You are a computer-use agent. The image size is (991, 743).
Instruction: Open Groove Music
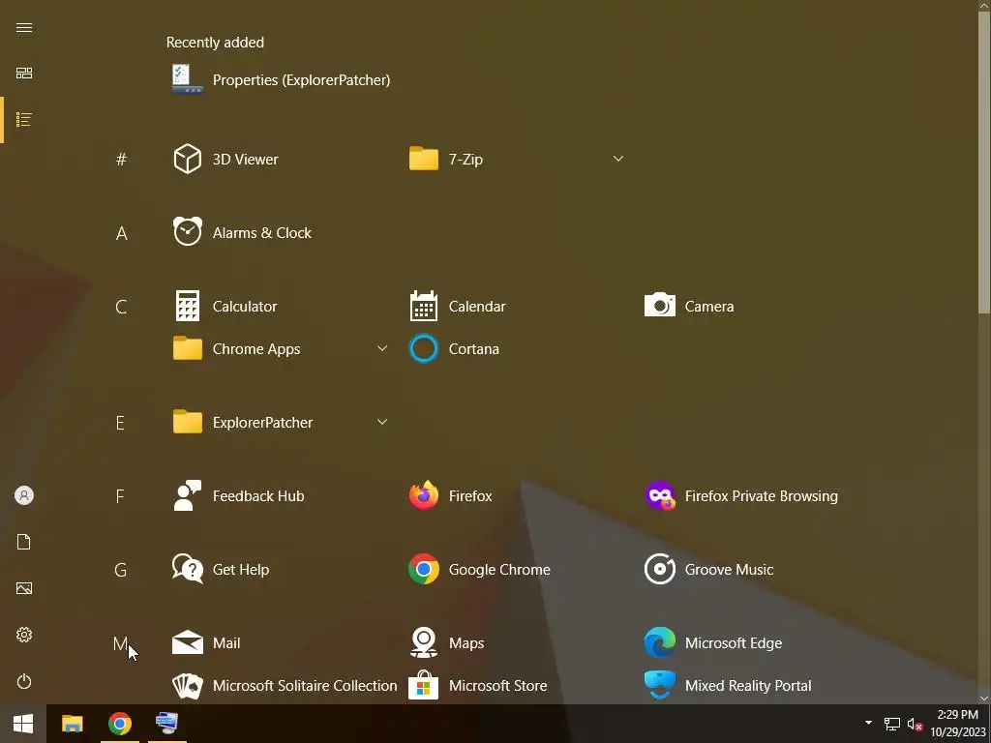tap(709, 569)
